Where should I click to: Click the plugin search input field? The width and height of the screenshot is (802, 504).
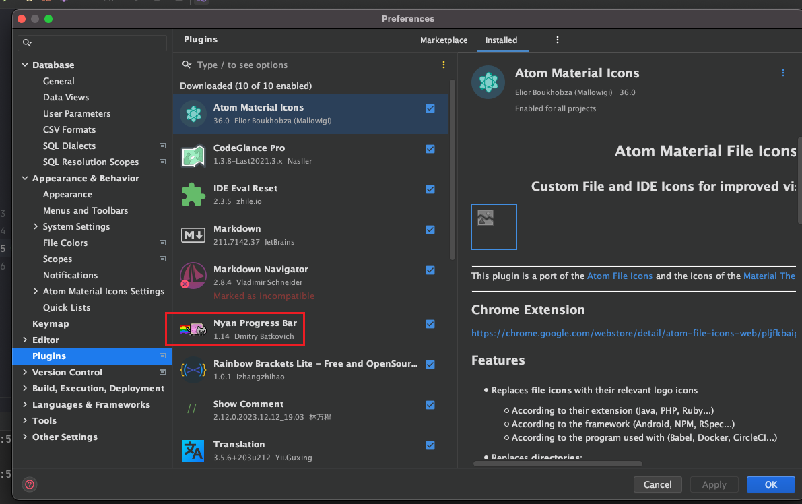(314, 65)
